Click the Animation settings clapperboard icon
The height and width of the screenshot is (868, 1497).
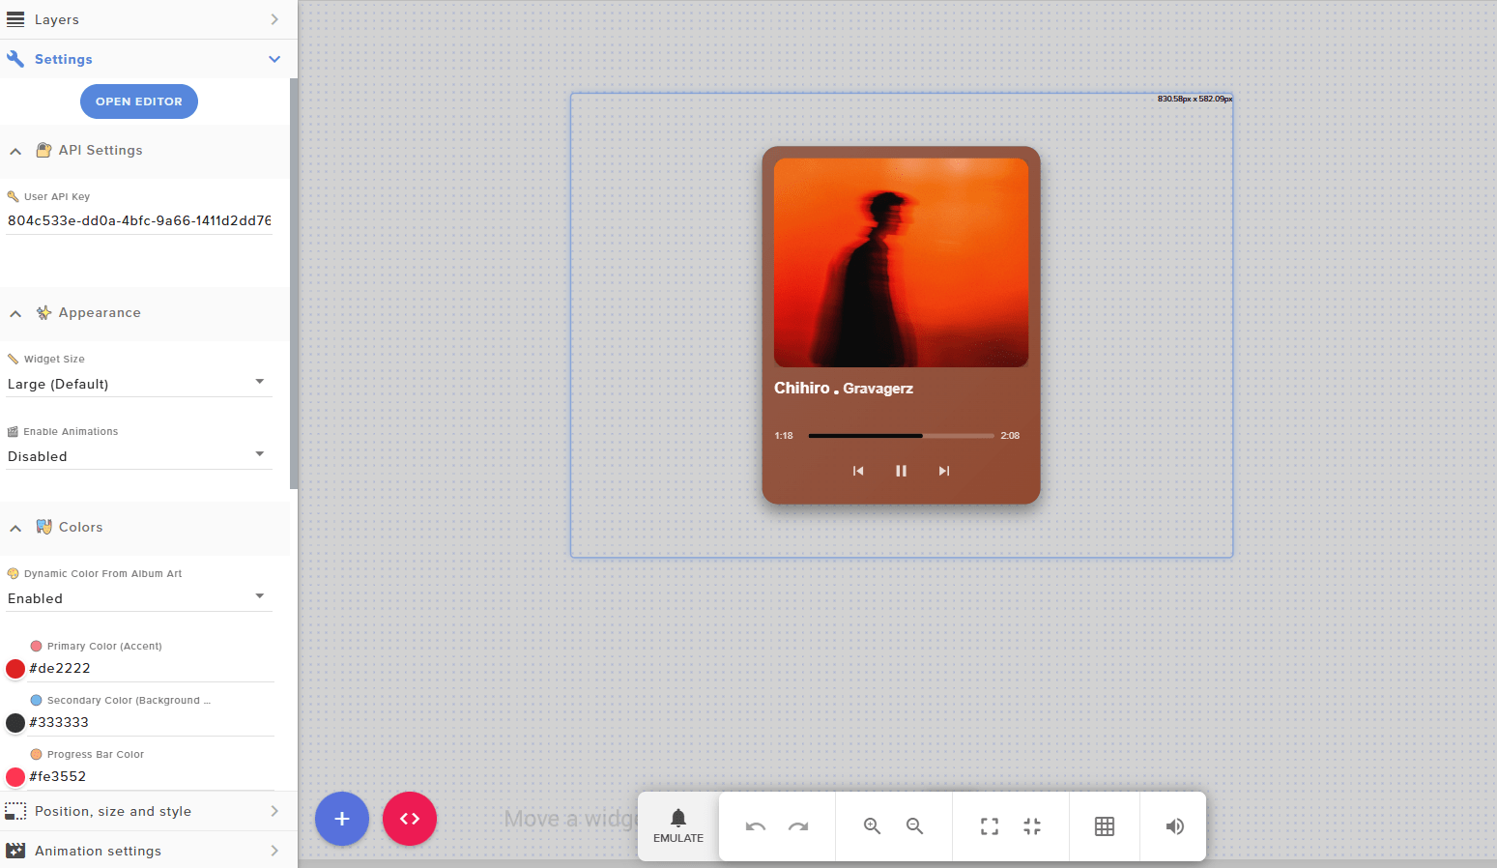click(15, 851)
